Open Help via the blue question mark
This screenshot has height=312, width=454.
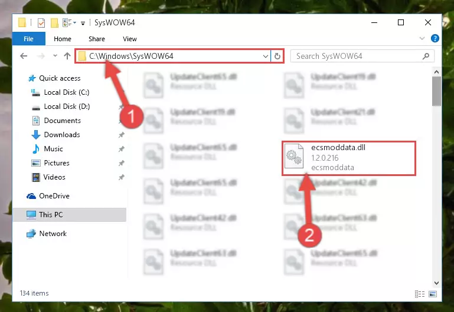(435, 38)
